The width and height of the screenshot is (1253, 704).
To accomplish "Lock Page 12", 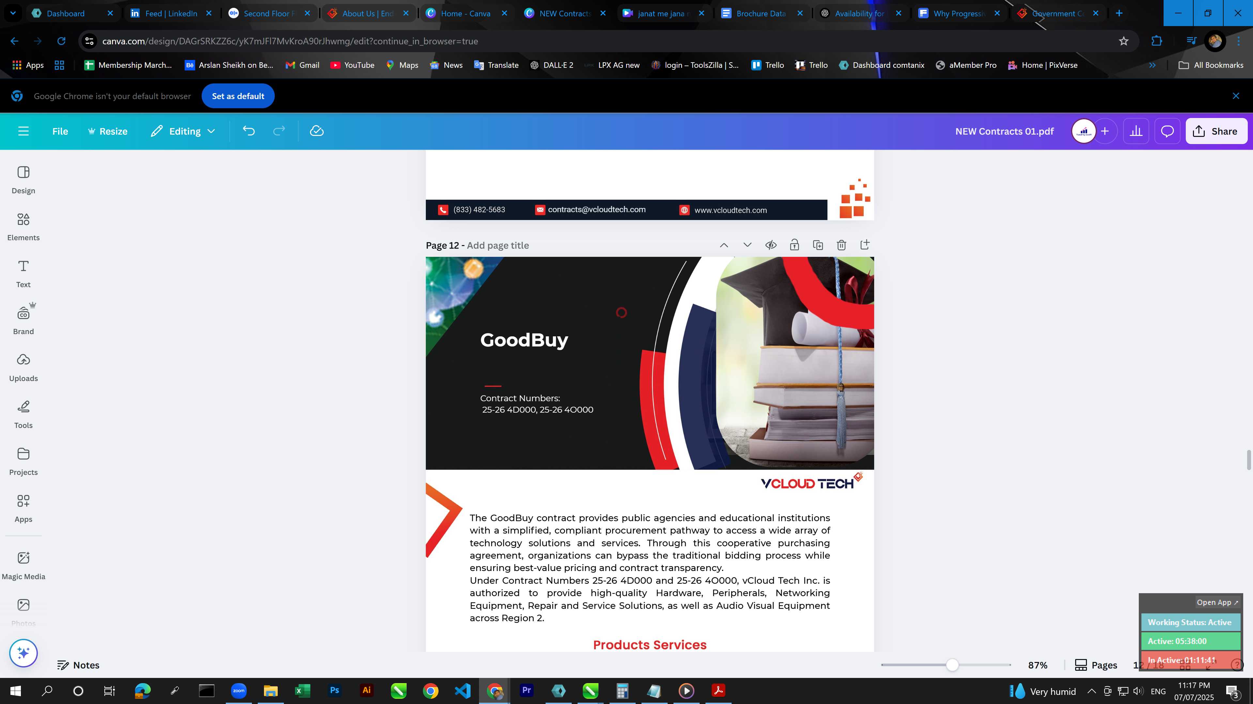I will point(794,245).
